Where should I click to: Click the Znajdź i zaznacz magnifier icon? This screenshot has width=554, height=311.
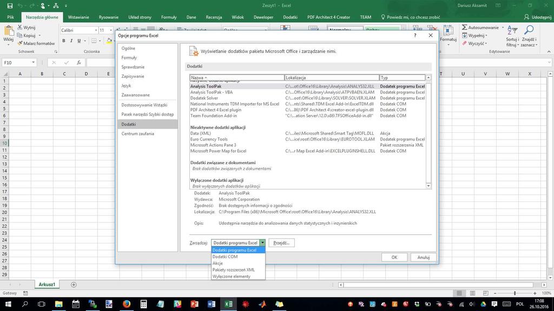coord(529,30)
